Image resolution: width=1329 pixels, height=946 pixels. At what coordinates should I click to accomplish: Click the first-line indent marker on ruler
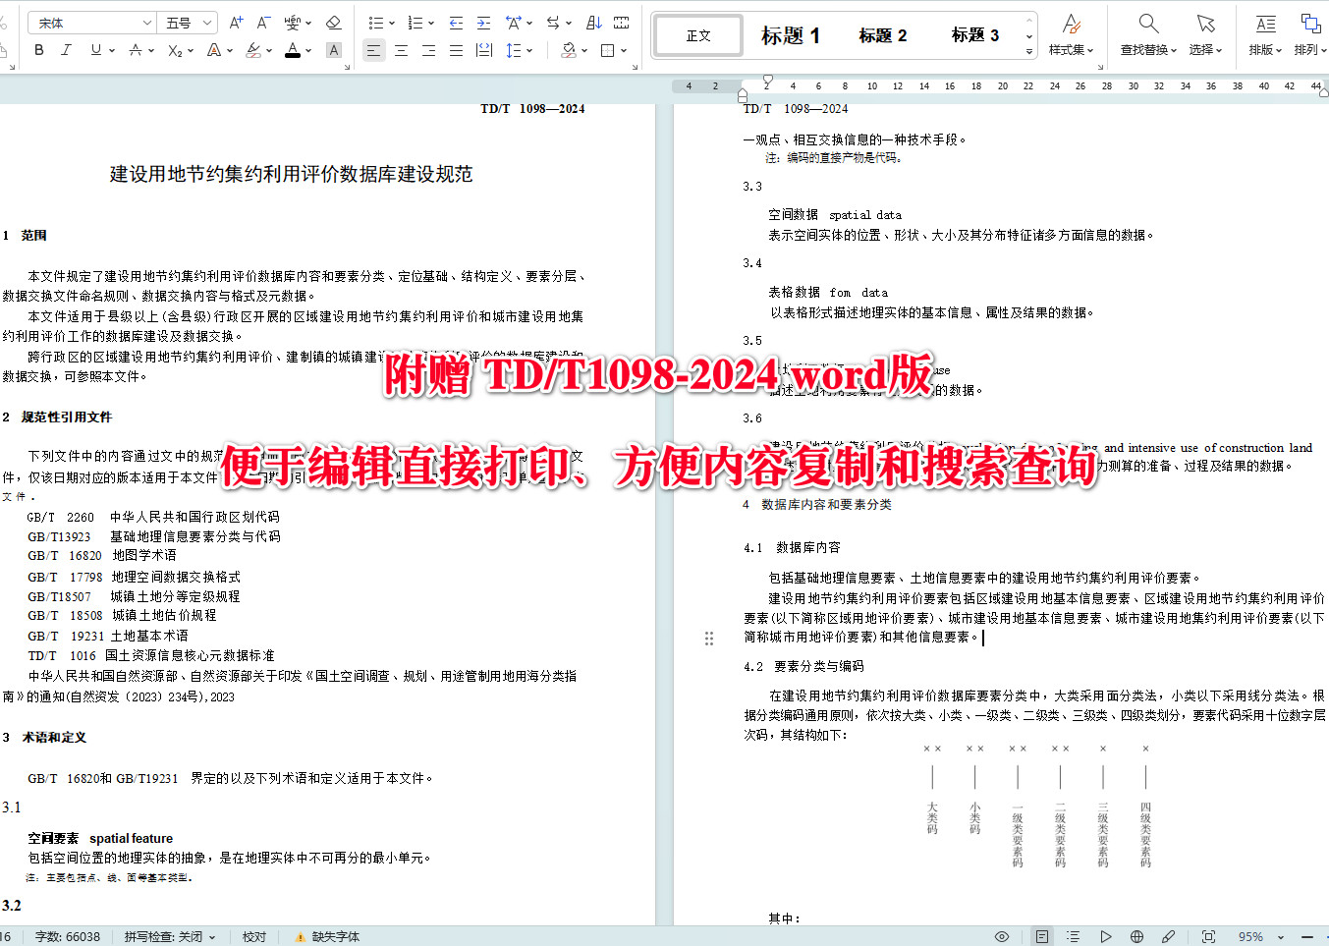768,79
